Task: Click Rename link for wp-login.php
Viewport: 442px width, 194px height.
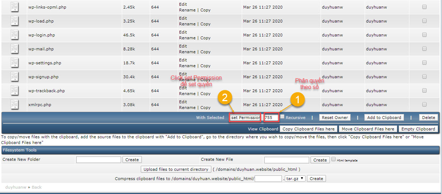Action: [187, 38]
